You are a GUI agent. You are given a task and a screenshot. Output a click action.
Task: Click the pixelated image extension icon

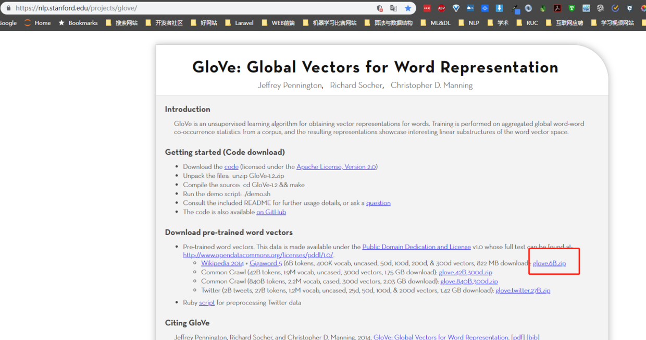586,8
